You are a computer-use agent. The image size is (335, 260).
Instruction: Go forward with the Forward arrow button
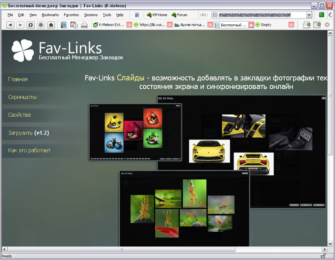coord(20,25)
